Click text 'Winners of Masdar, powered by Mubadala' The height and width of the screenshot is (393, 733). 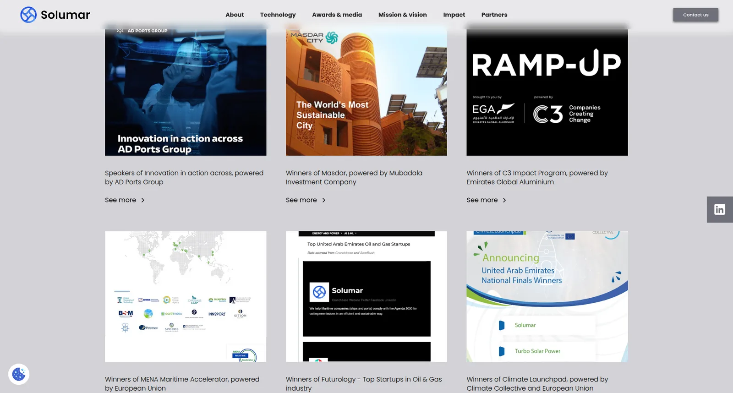point(354,173)
